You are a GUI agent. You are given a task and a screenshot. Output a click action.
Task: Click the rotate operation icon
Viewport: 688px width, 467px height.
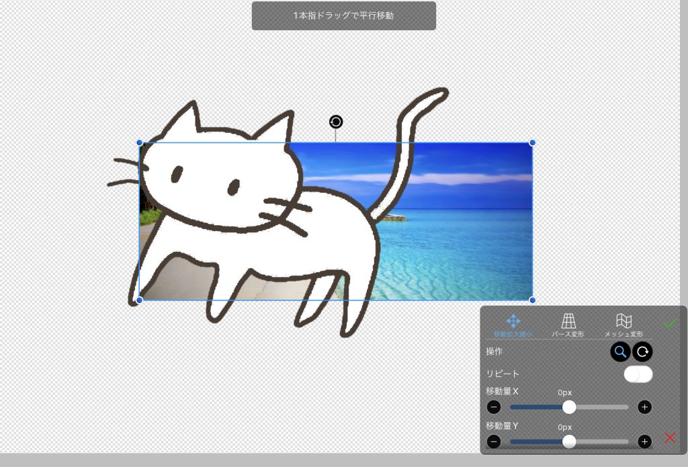(643, 351)
